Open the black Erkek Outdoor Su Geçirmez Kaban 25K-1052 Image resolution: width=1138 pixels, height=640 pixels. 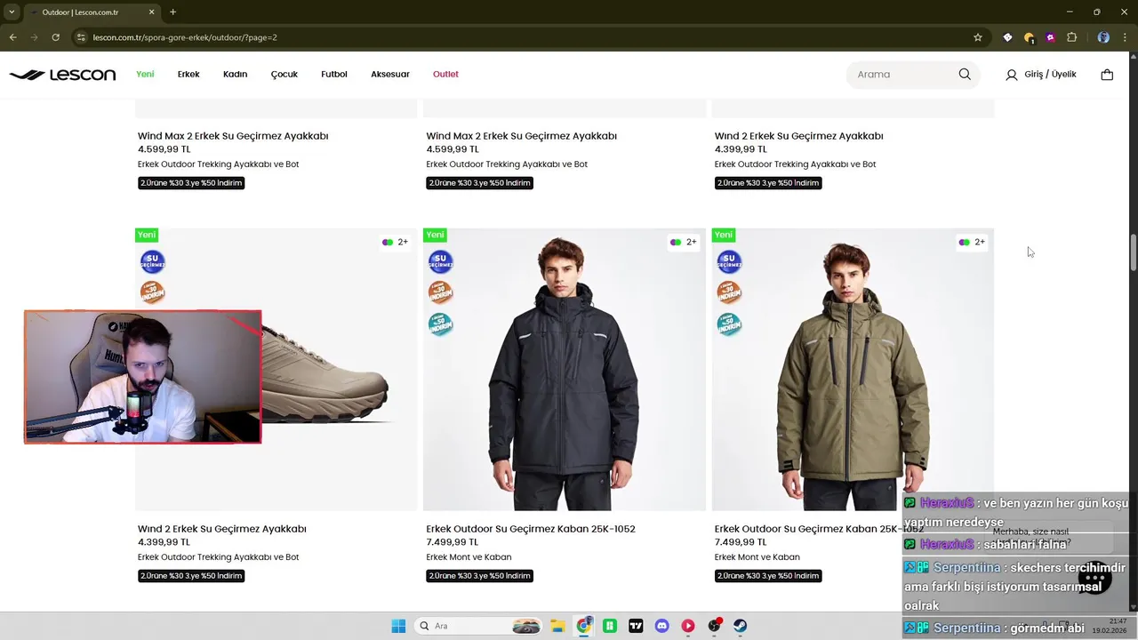[531, 529]
